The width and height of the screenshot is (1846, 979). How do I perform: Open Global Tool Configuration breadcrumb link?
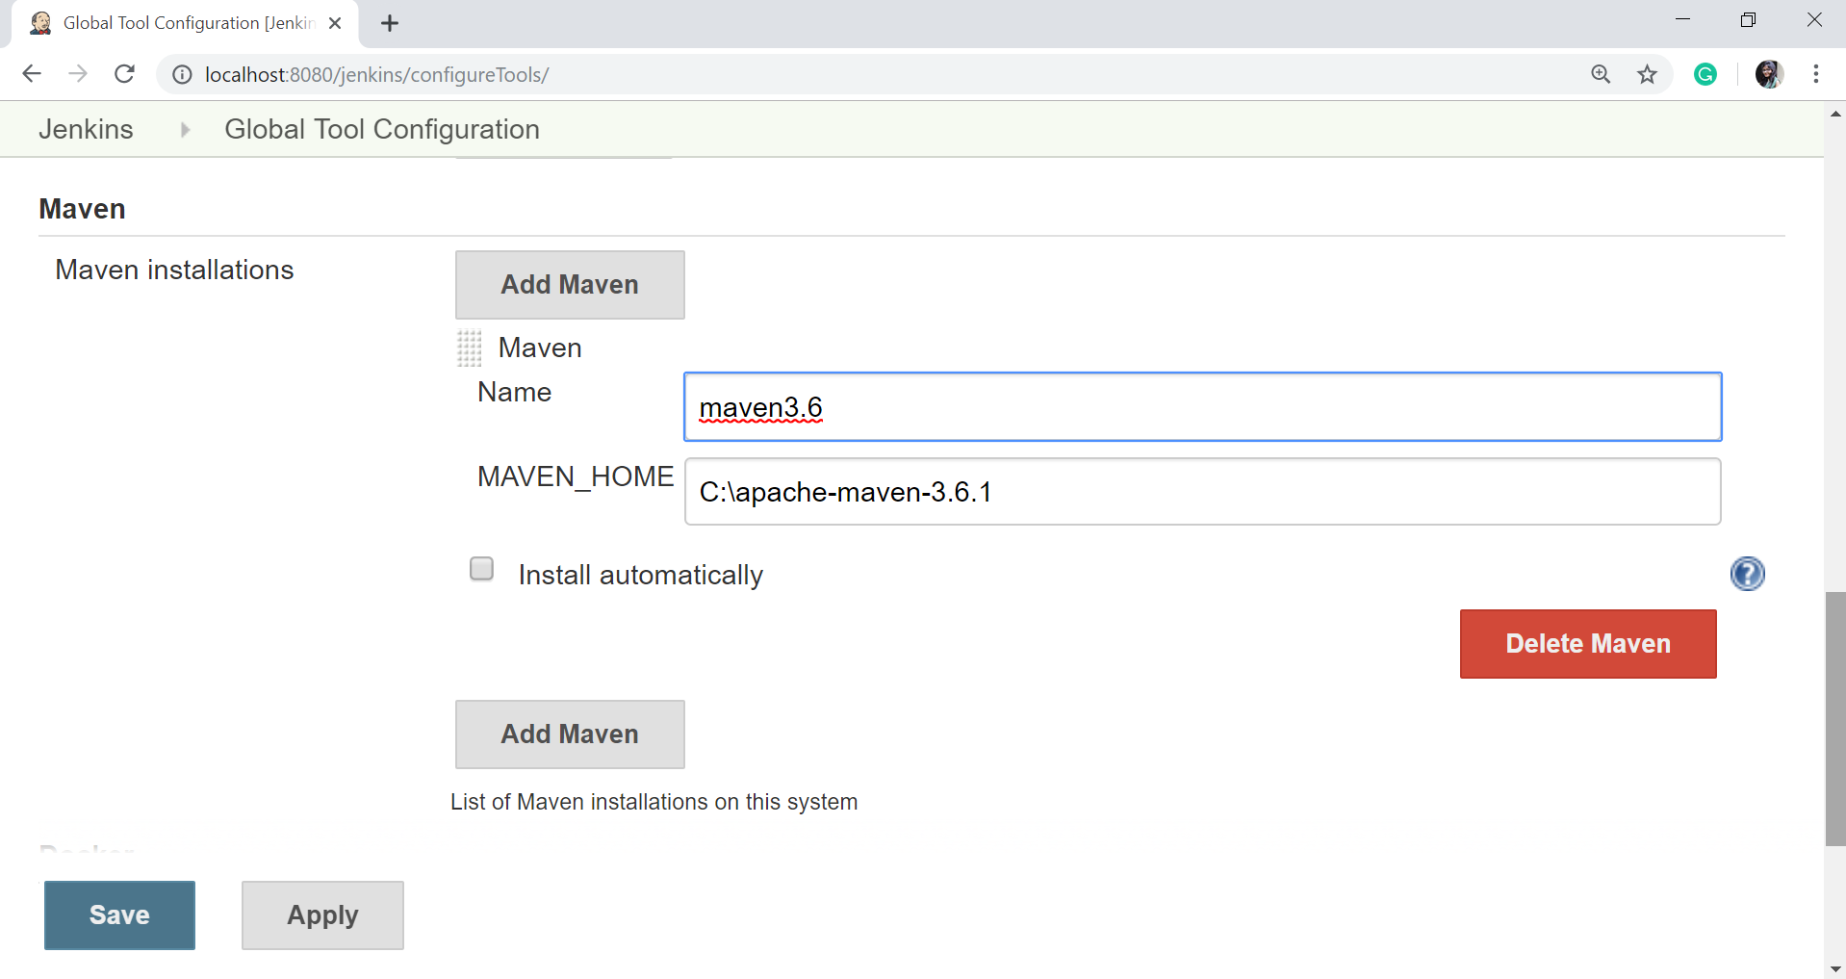382,129
